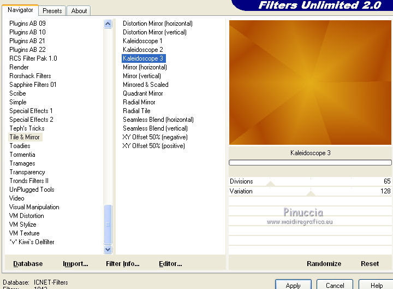
Task: Choose Kaleidoscope 2 filter
Action: tap(143, 49)
